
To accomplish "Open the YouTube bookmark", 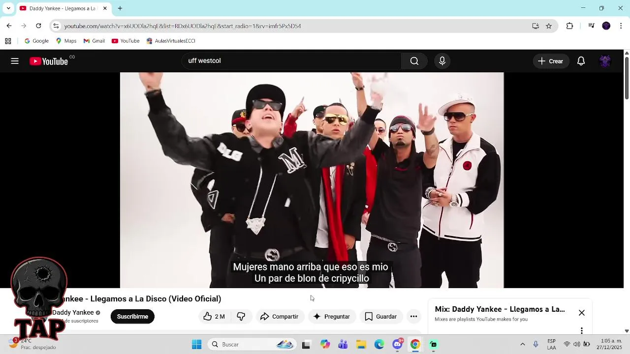I will [126, 41].
